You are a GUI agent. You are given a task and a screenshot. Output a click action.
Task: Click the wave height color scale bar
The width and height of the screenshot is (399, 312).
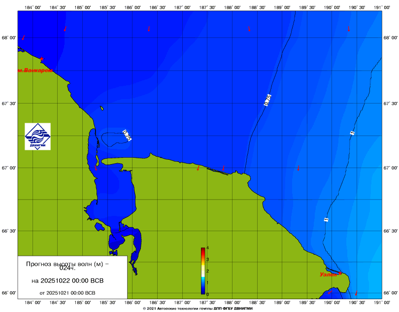202,271
